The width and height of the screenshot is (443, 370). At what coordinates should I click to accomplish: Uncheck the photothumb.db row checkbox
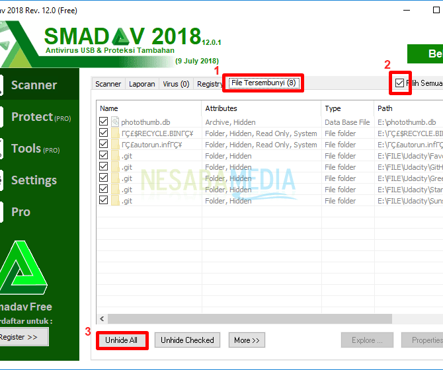103,122
